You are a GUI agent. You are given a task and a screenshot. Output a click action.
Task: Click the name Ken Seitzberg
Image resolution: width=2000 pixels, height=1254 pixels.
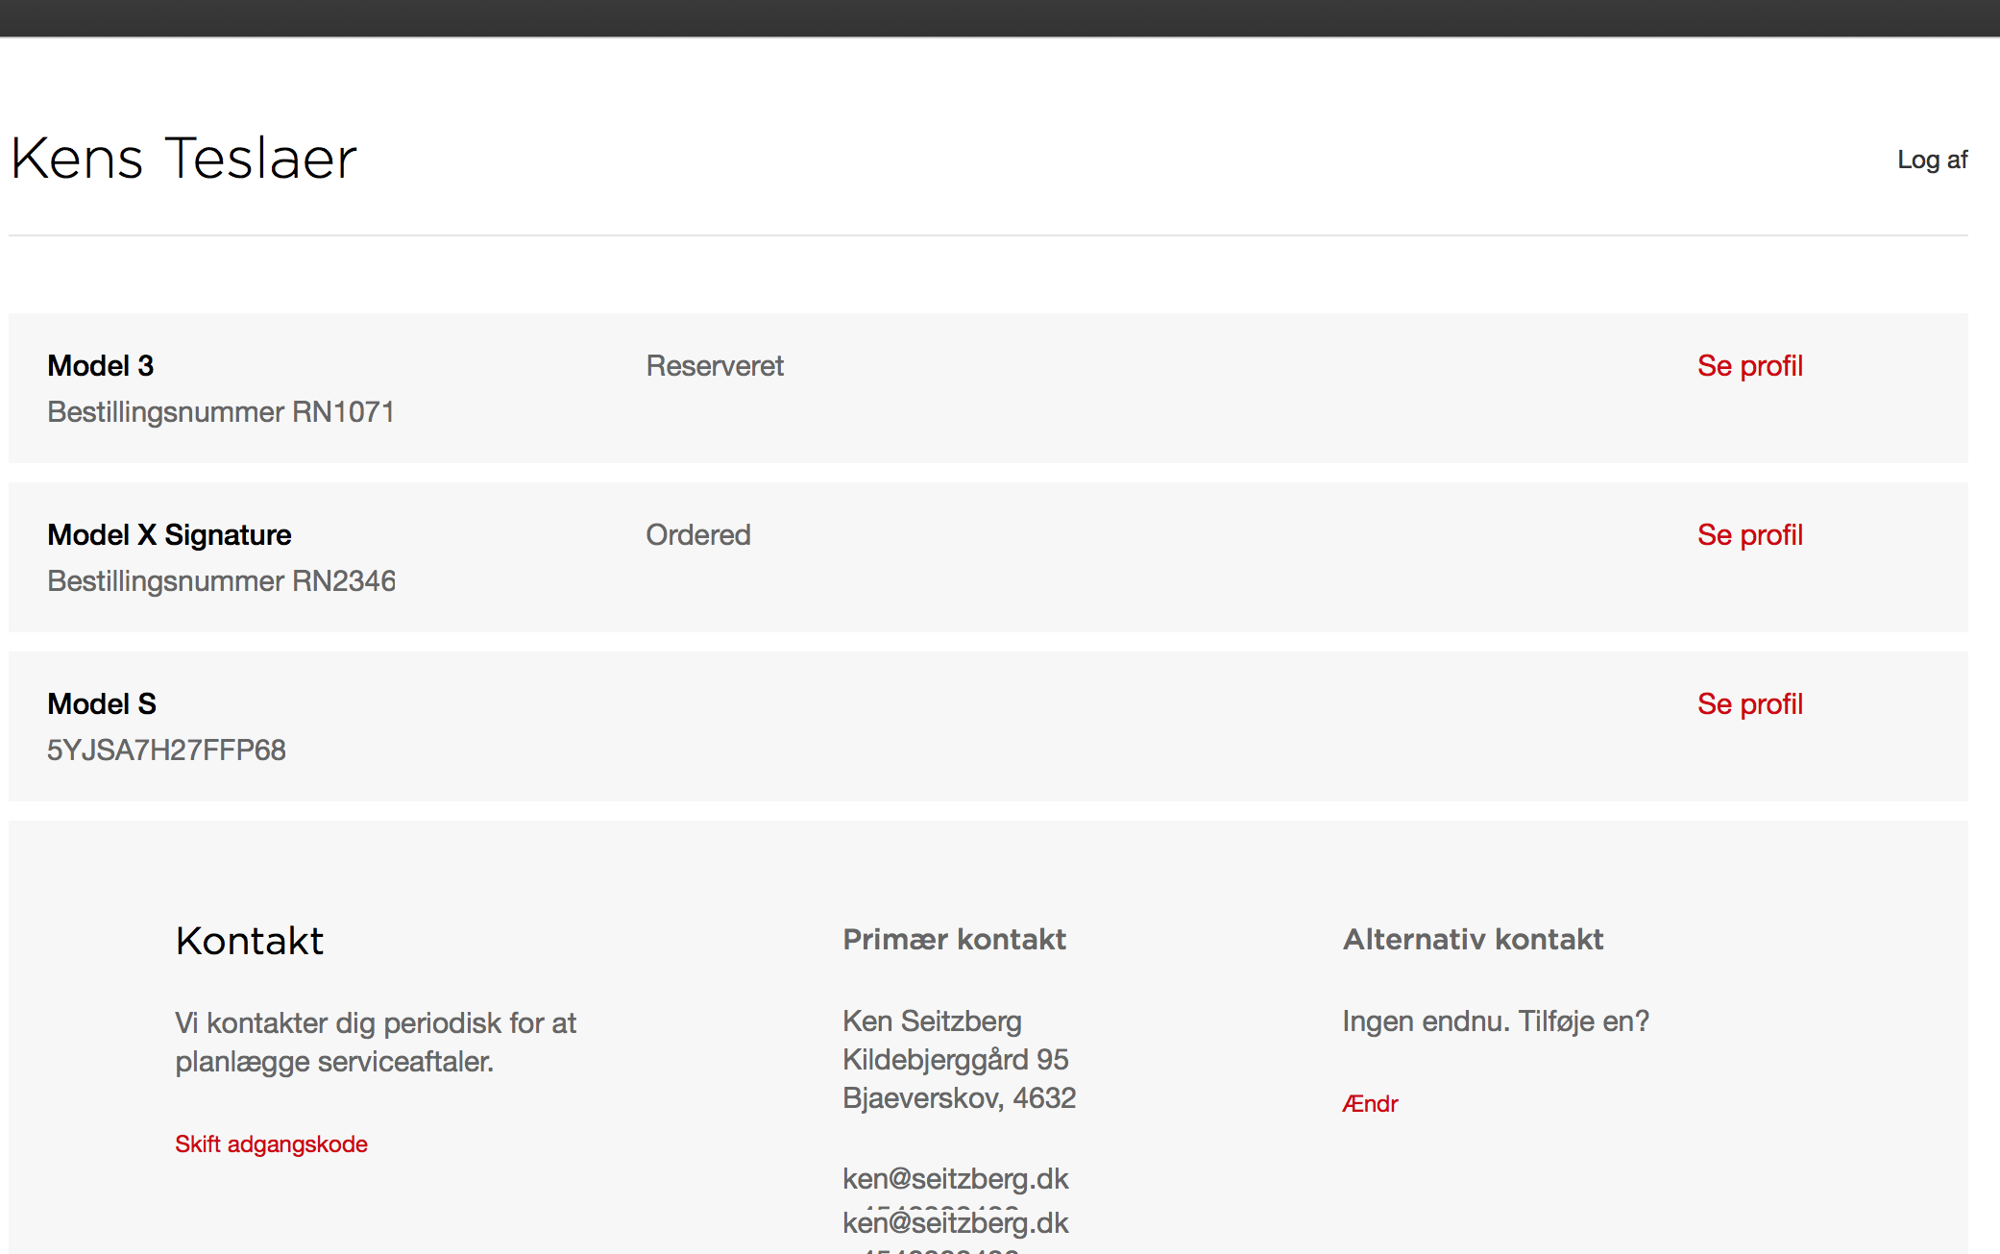click(x=932, y=1021)
